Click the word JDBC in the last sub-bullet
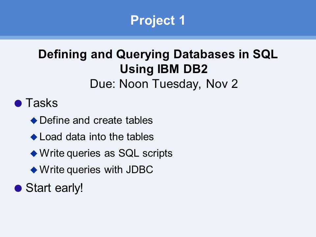Image resolution: width=316 pixels, height=237 pixels. point(140,170)
